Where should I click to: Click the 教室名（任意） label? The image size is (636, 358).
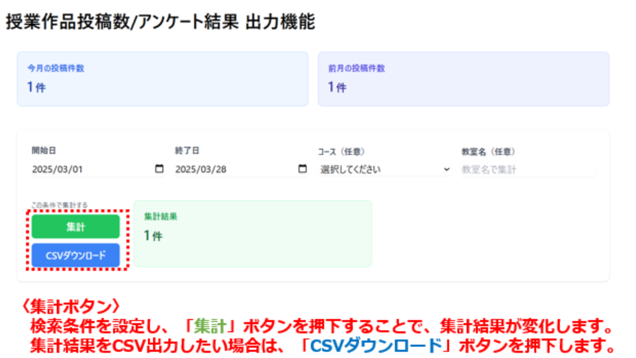488,152
